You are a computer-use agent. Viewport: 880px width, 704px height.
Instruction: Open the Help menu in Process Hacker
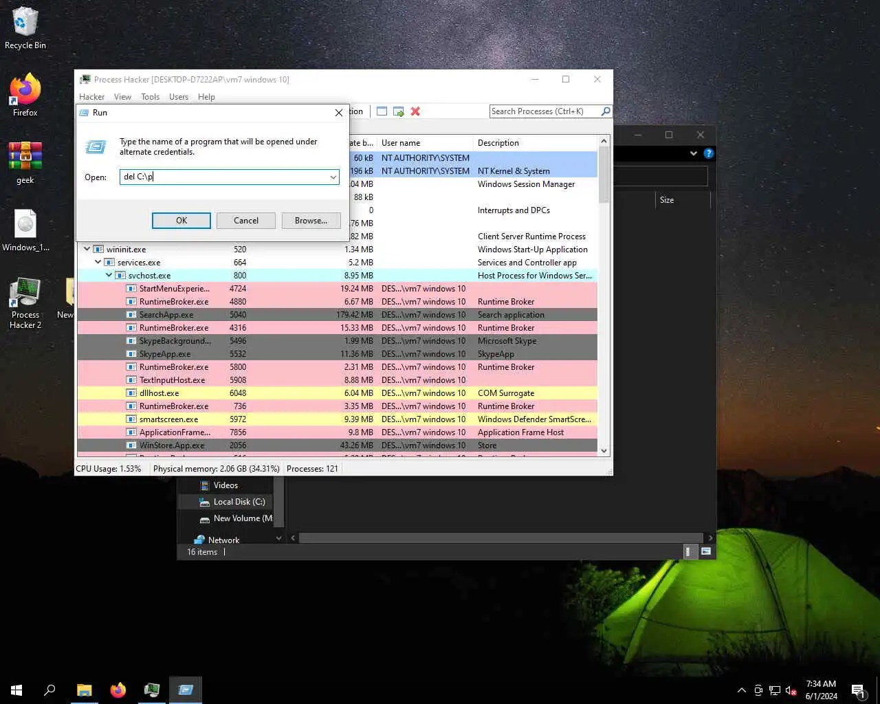206,97
